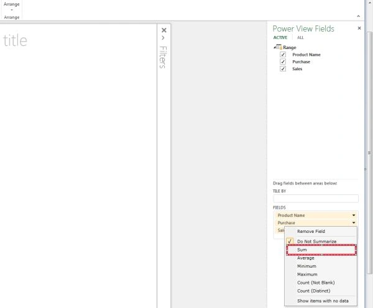Close the Power View Fields panel

click(359, 29)
